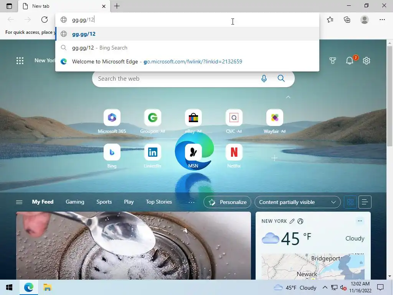
Task: Show hidden system tray icons
Action: click(325, 287)
